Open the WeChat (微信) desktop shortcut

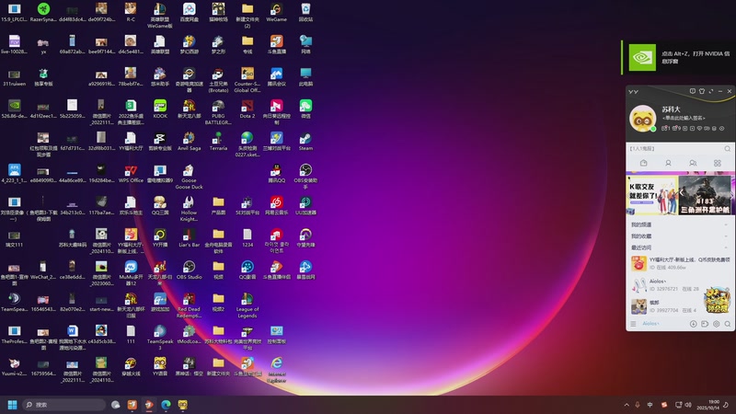pyautogui.click(x=305, y=109)
